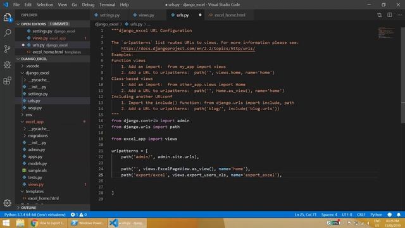Screen dimensions: 405x228
Task: Open the Search view in activity bar
Action: (7, 33)
